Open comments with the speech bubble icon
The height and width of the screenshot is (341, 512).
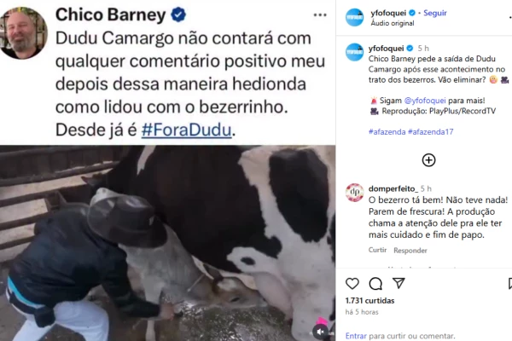coord(375,284)
